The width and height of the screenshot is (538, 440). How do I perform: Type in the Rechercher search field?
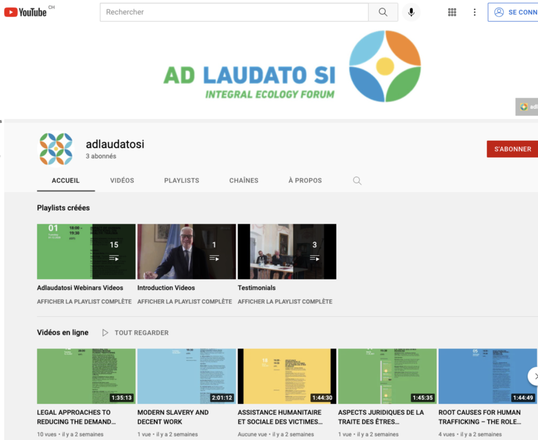point(234,12)
